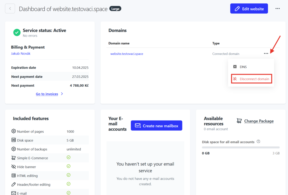288x195 pixels.
Task: Click the Edit website button
Action: [249, 9]
